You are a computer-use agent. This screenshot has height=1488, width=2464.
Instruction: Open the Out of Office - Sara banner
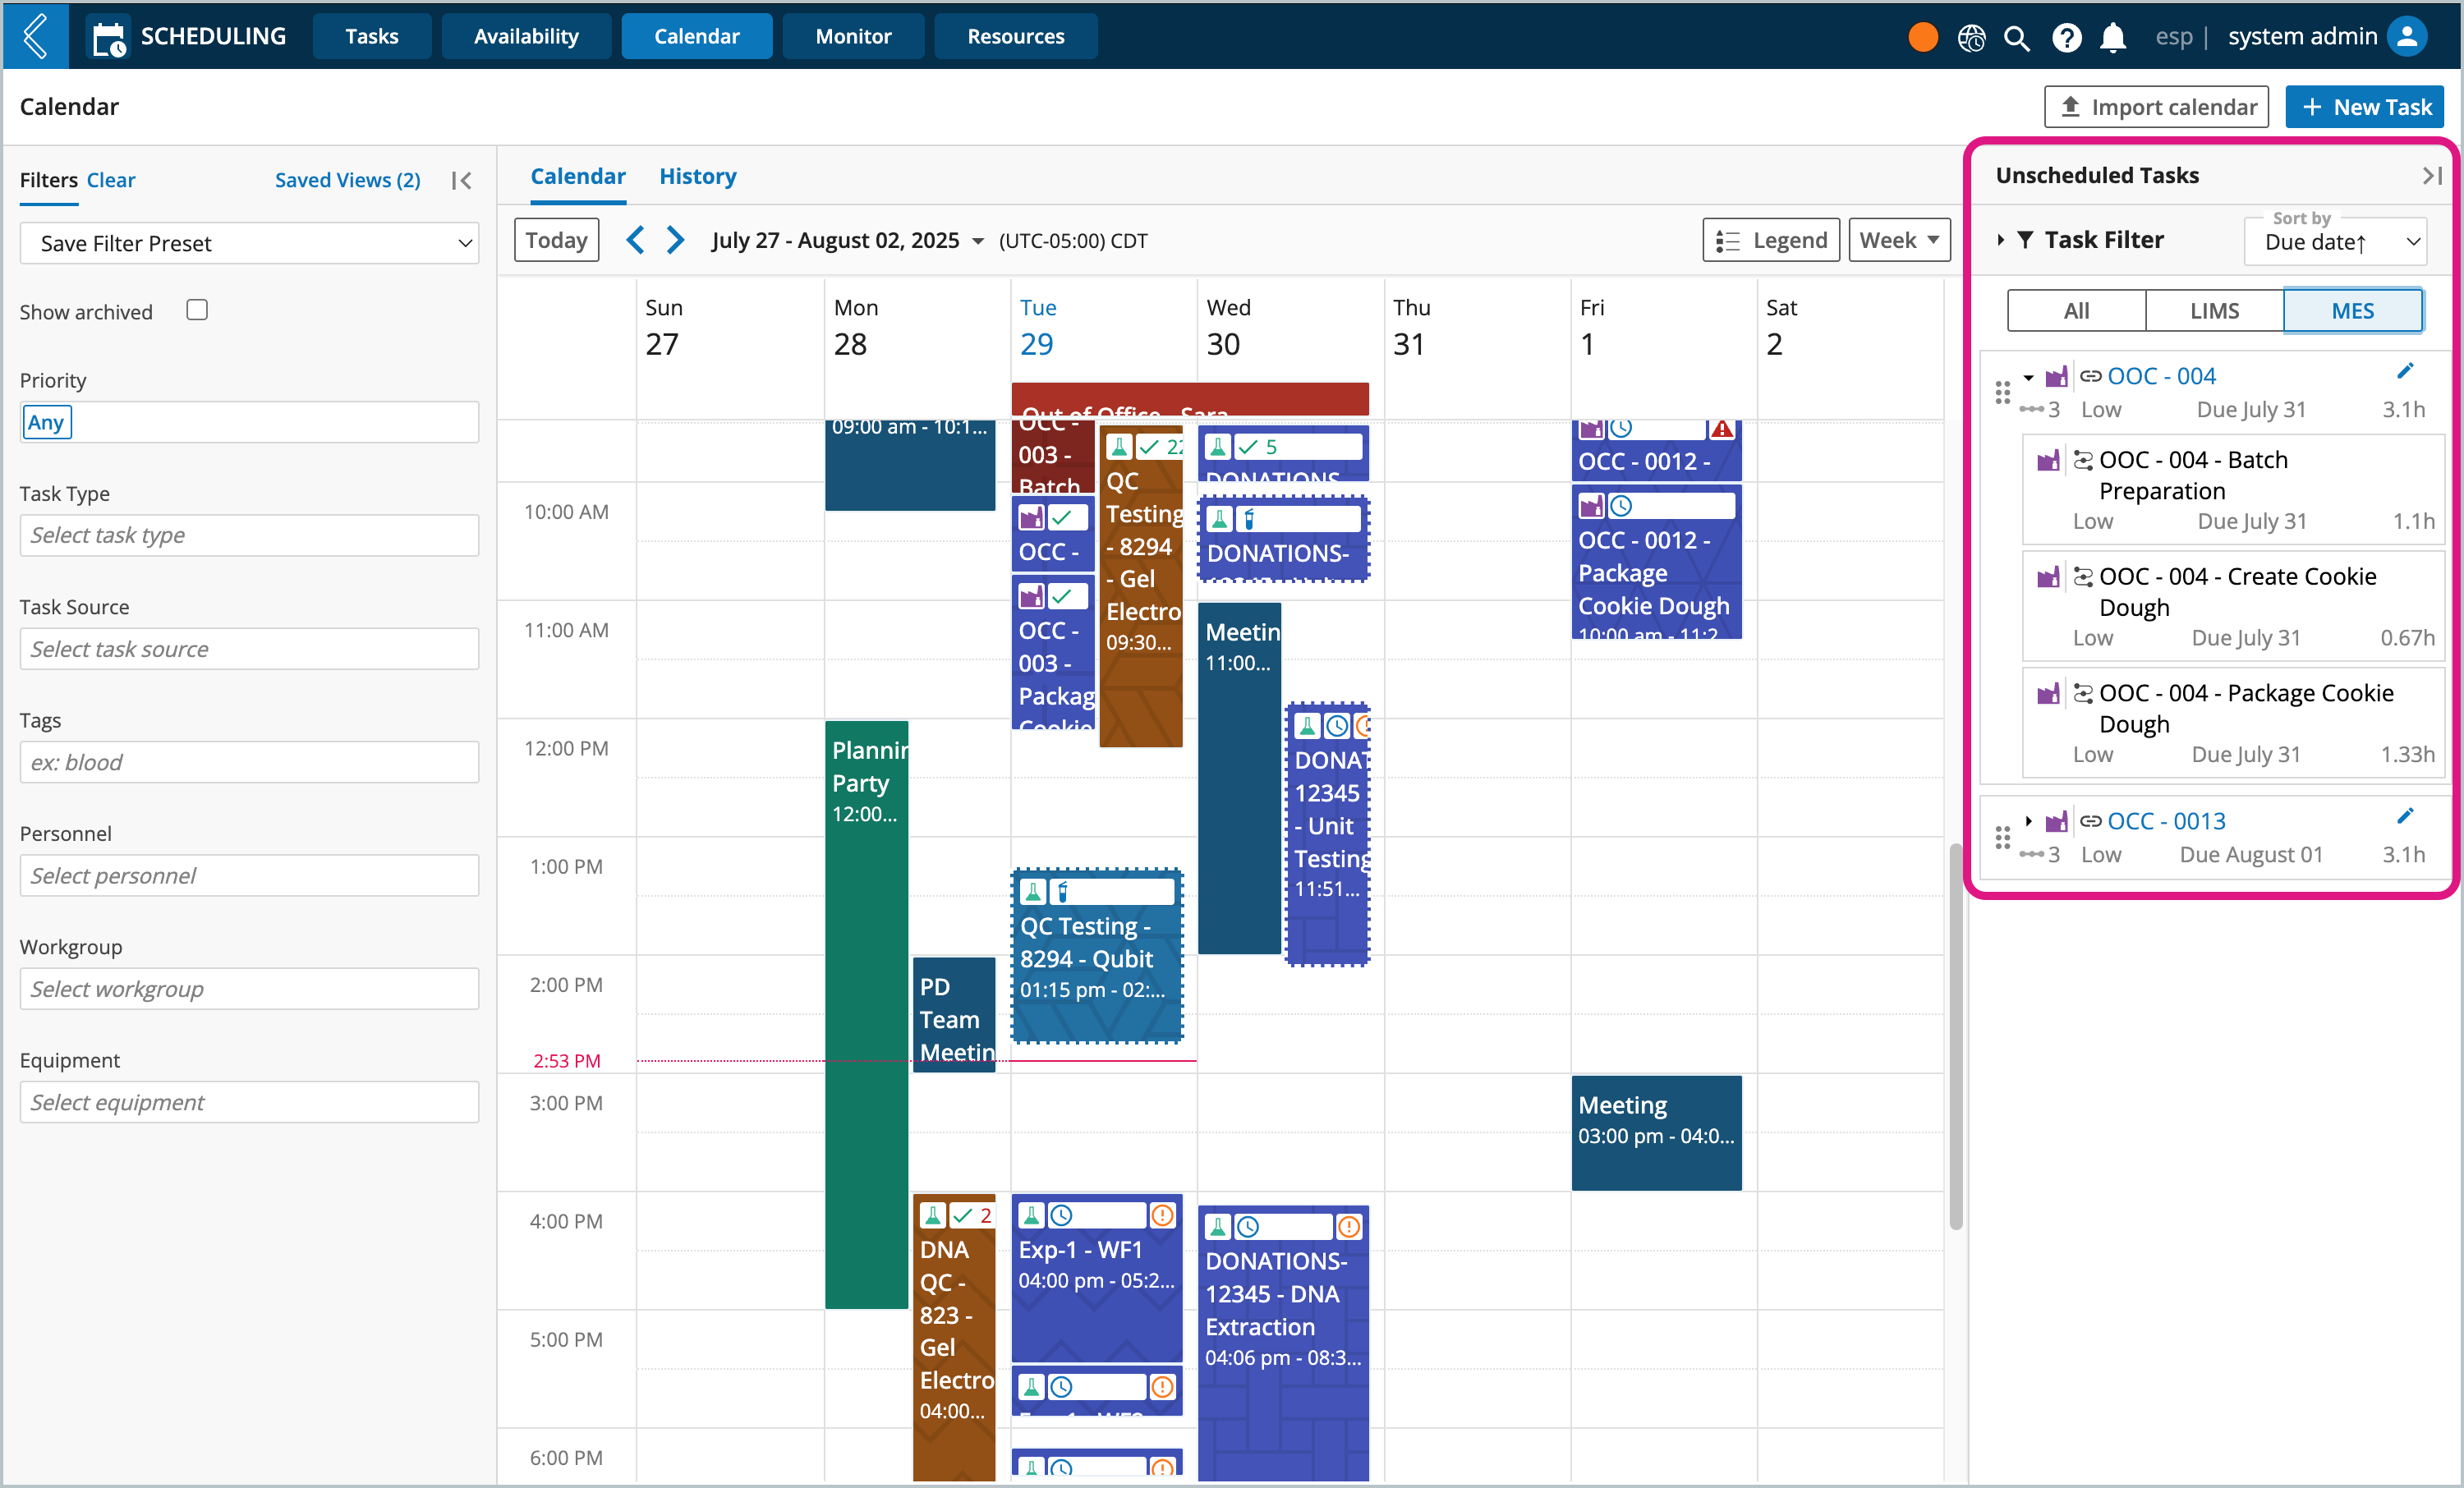click(1189, 399)
